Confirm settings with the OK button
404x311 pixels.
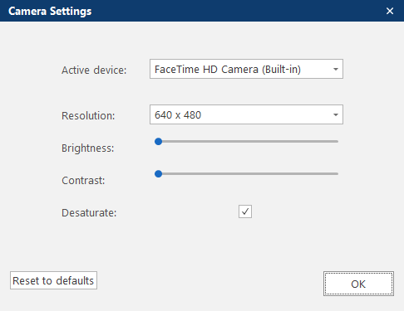coord(358,284)
